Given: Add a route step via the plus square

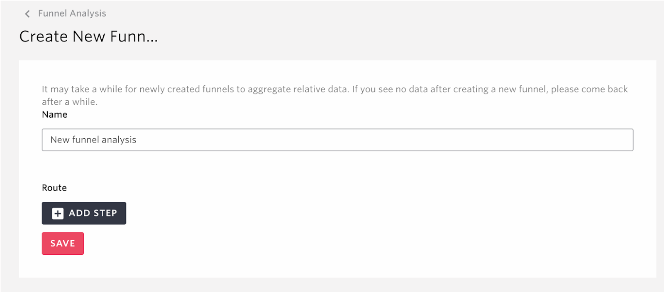Looking at the screenshot, I should (x=58, y=213).
